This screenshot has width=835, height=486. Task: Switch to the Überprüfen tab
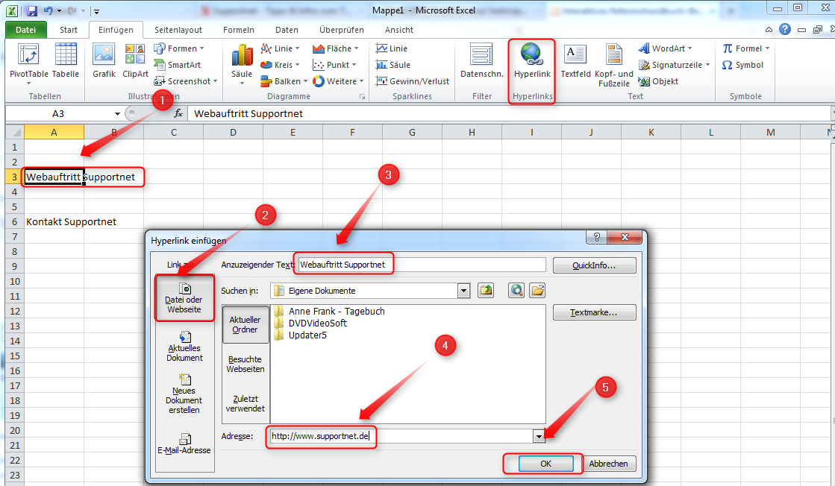[x=341, y=30]
